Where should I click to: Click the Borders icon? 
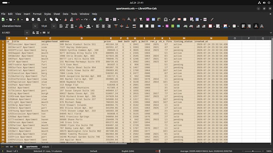[x=210, y=26]
